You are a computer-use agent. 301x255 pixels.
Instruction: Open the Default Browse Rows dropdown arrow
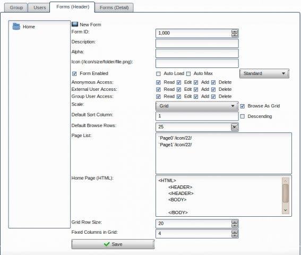coord(235,127)
